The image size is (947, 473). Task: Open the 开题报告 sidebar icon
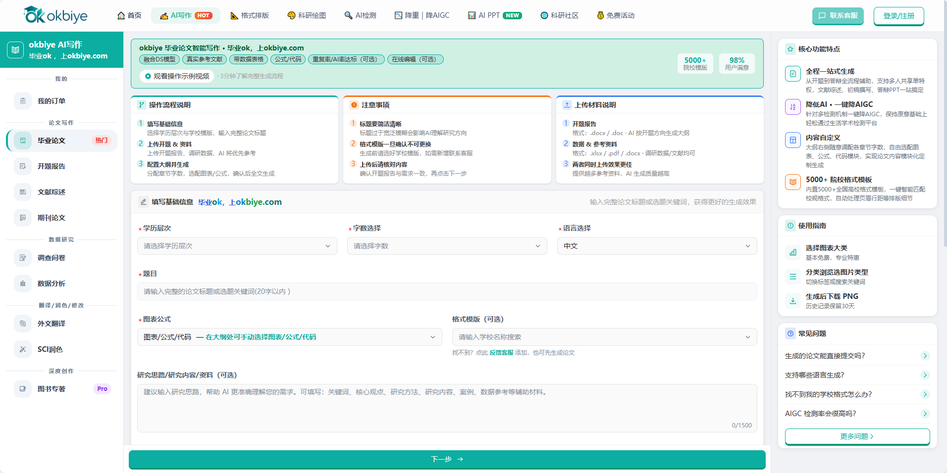(x=23, y=166)
